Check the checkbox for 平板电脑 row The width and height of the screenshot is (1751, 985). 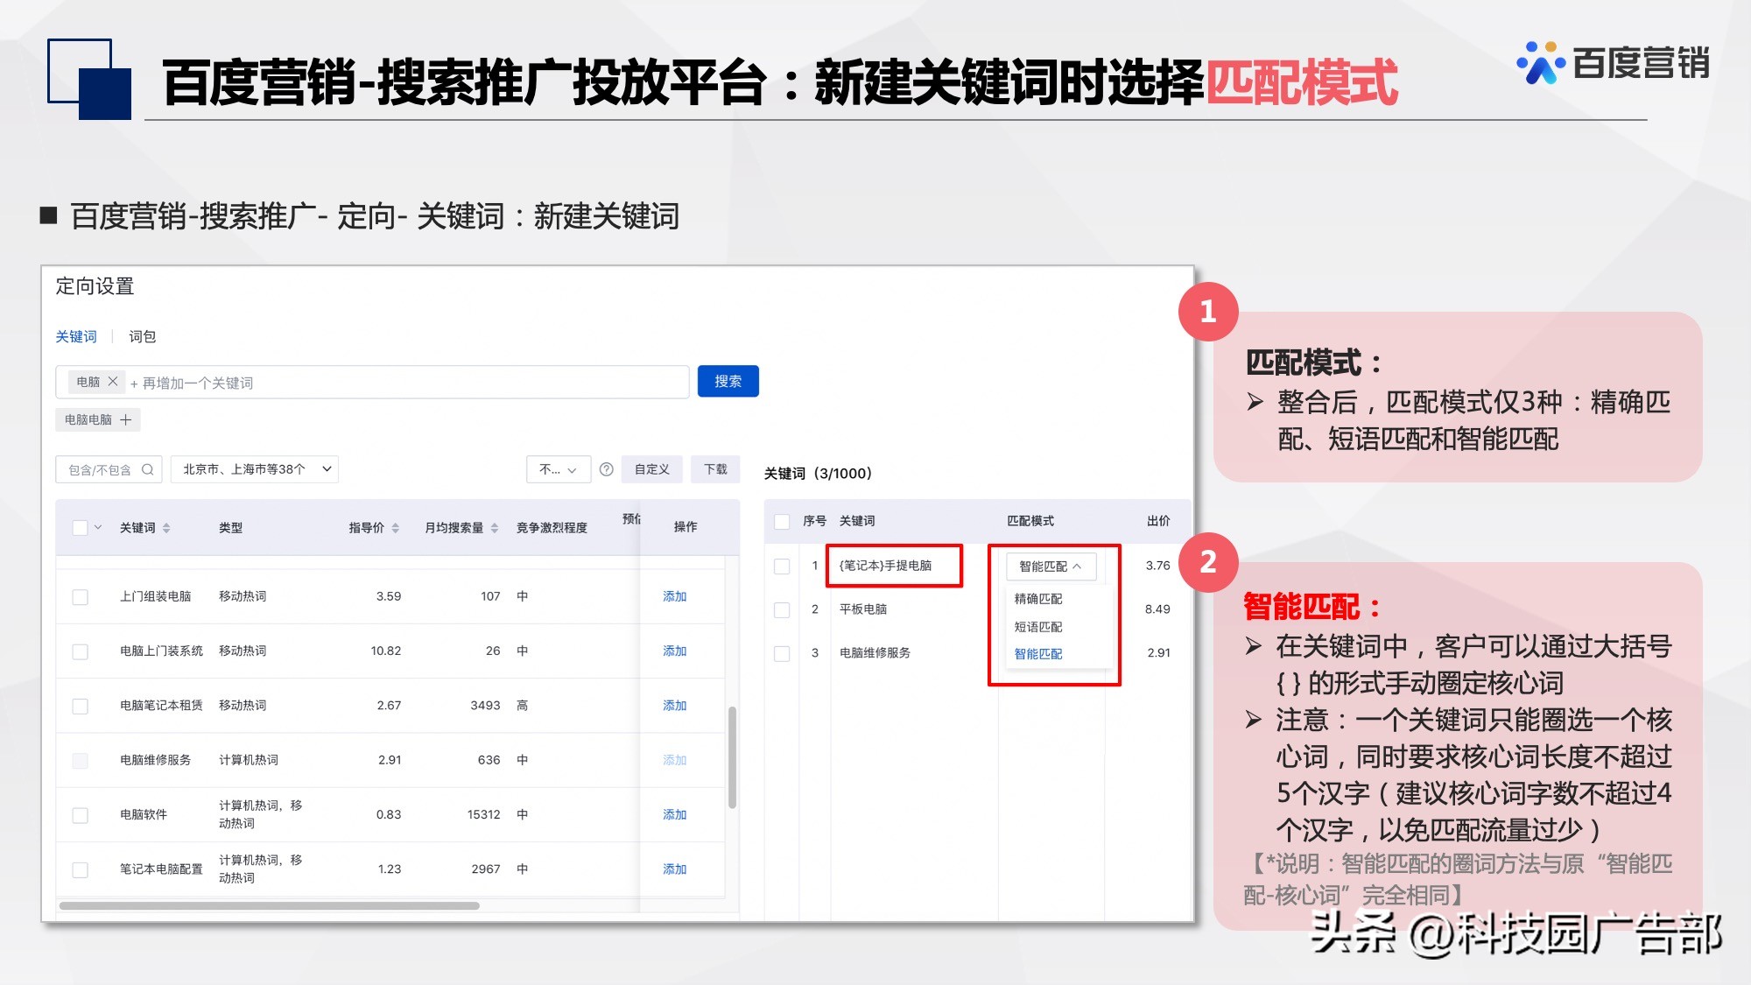tap(782, 609)
